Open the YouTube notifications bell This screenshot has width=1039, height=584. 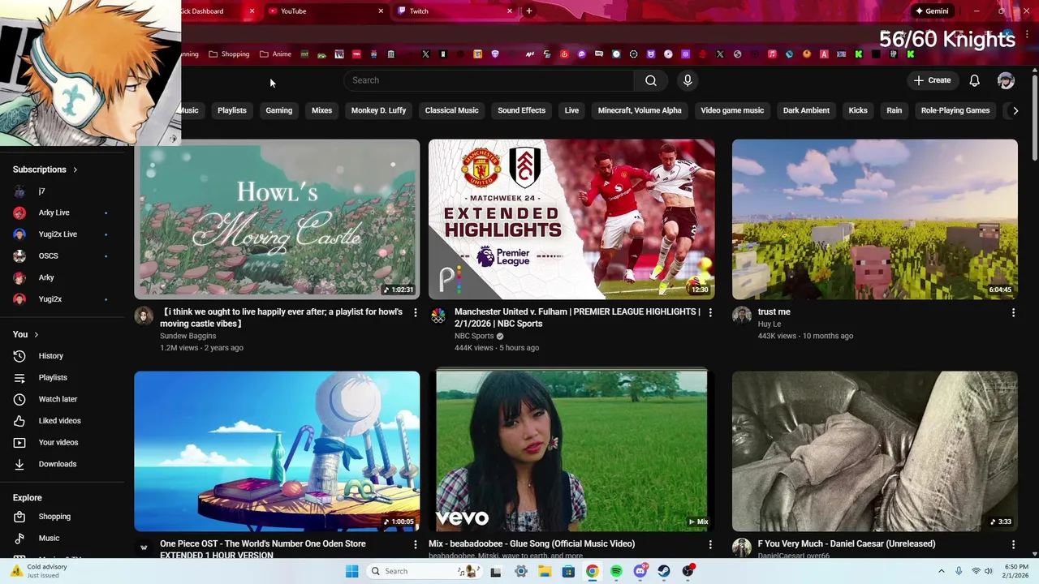click(x=974, y=80)
